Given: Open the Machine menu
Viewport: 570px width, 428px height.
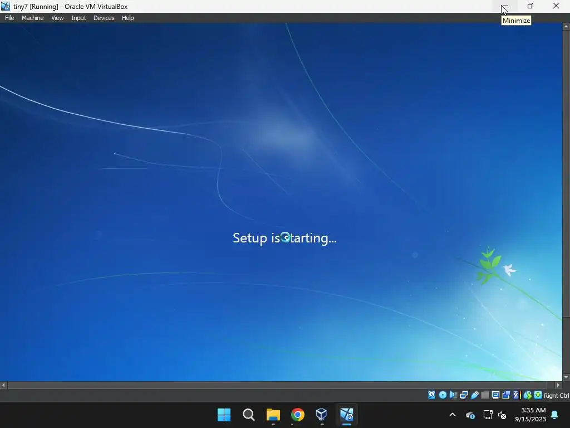Looking at the screenshot, I should point(33,18).
